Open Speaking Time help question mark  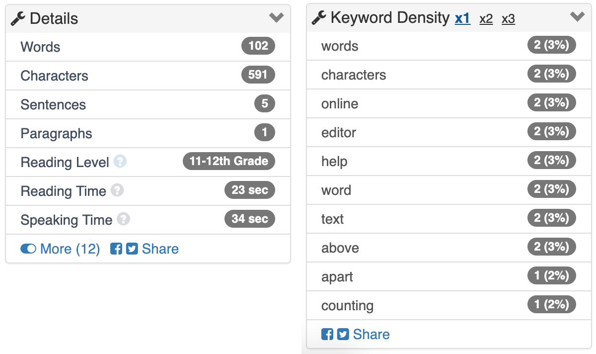click(x=124, y=219)
